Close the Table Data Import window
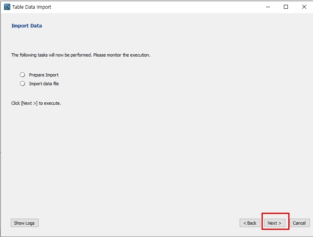This screenshot has height=237, width=313. (x=304, y=7)
